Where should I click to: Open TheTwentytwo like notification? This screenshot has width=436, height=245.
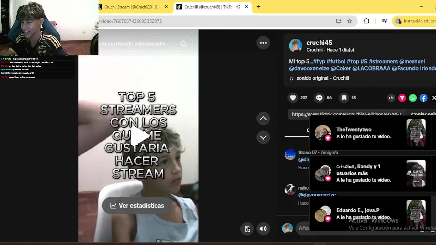[373, 133]
